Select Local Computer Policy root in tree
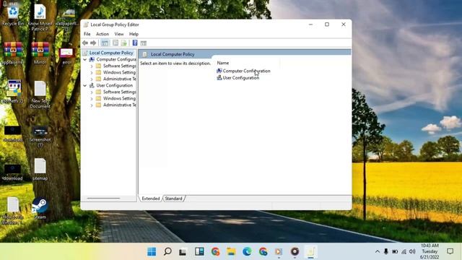Viewport: 462px width, 260px height. (x=111, y=53)
